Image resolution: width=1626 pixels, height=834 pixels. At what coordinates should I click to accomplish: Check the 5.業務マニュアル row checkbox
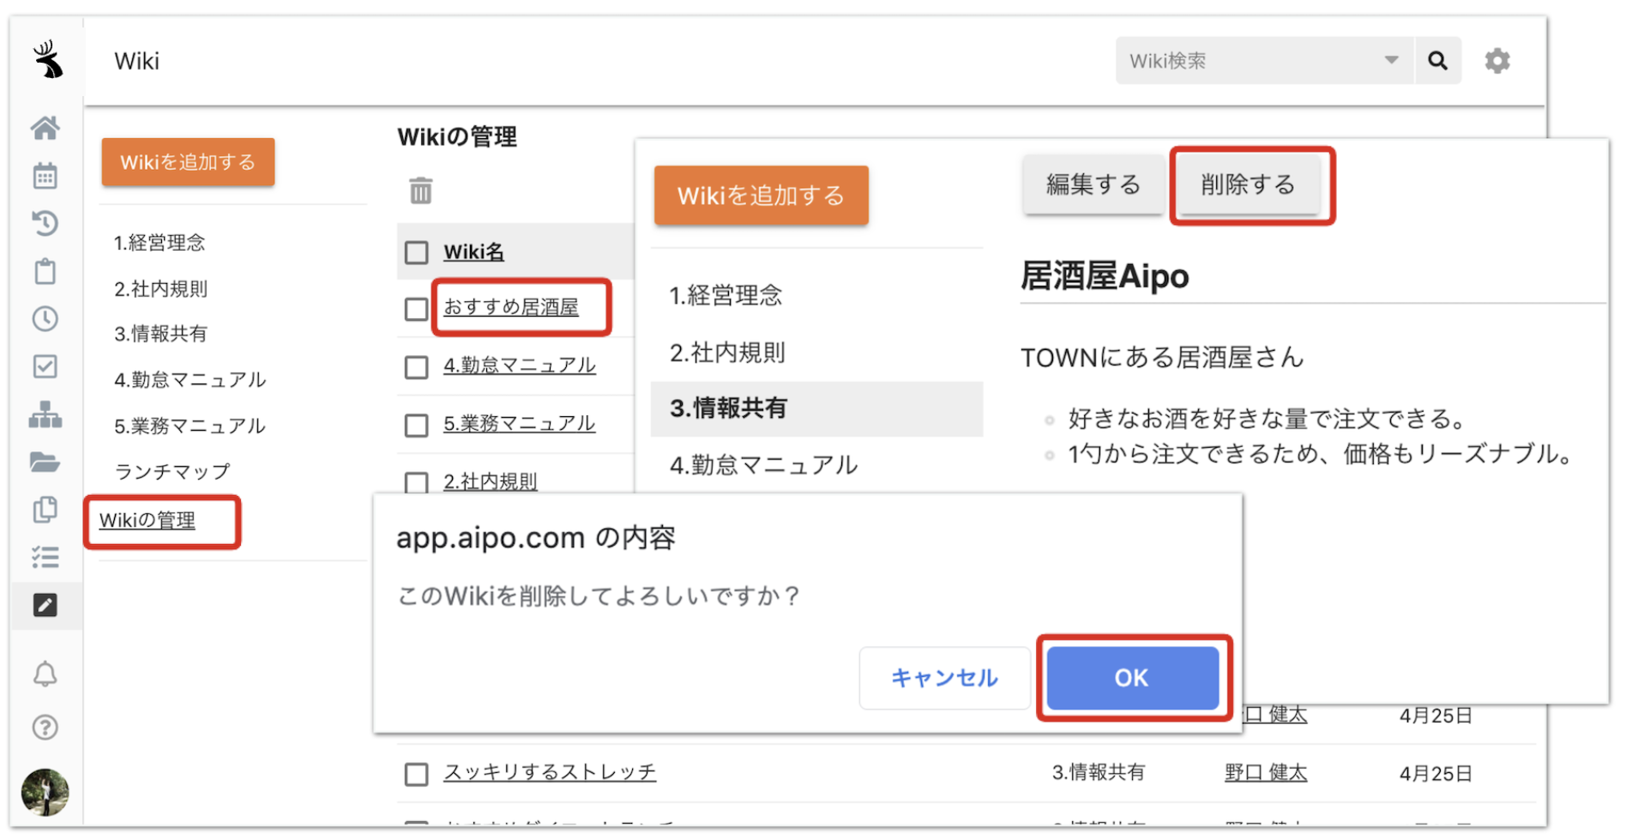coord(417,425)
